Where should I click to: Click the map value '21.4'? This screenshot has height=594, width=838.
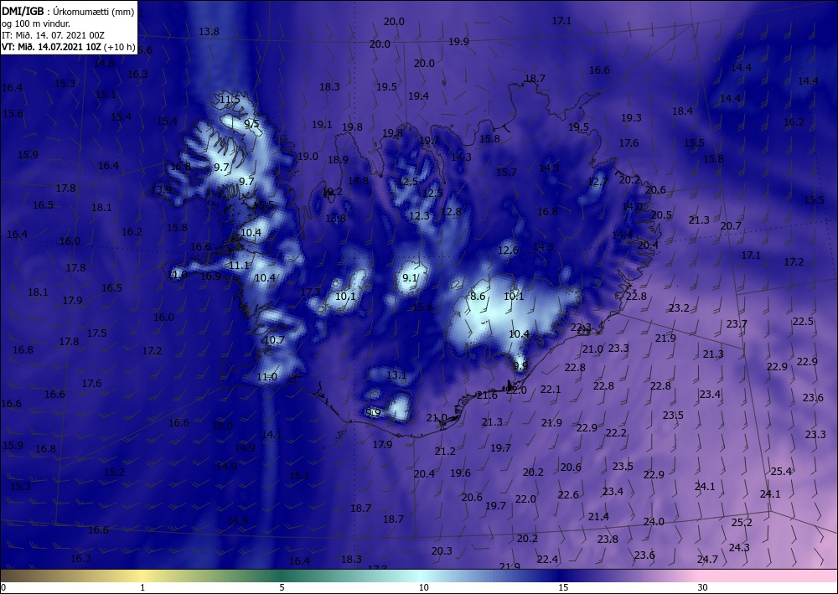point(598,517)
